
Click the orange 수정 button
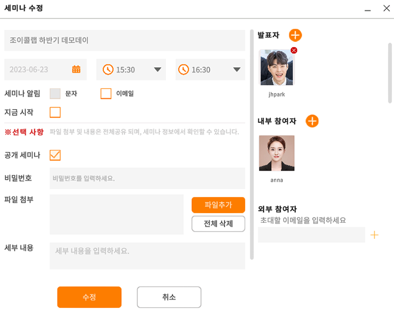89,297
